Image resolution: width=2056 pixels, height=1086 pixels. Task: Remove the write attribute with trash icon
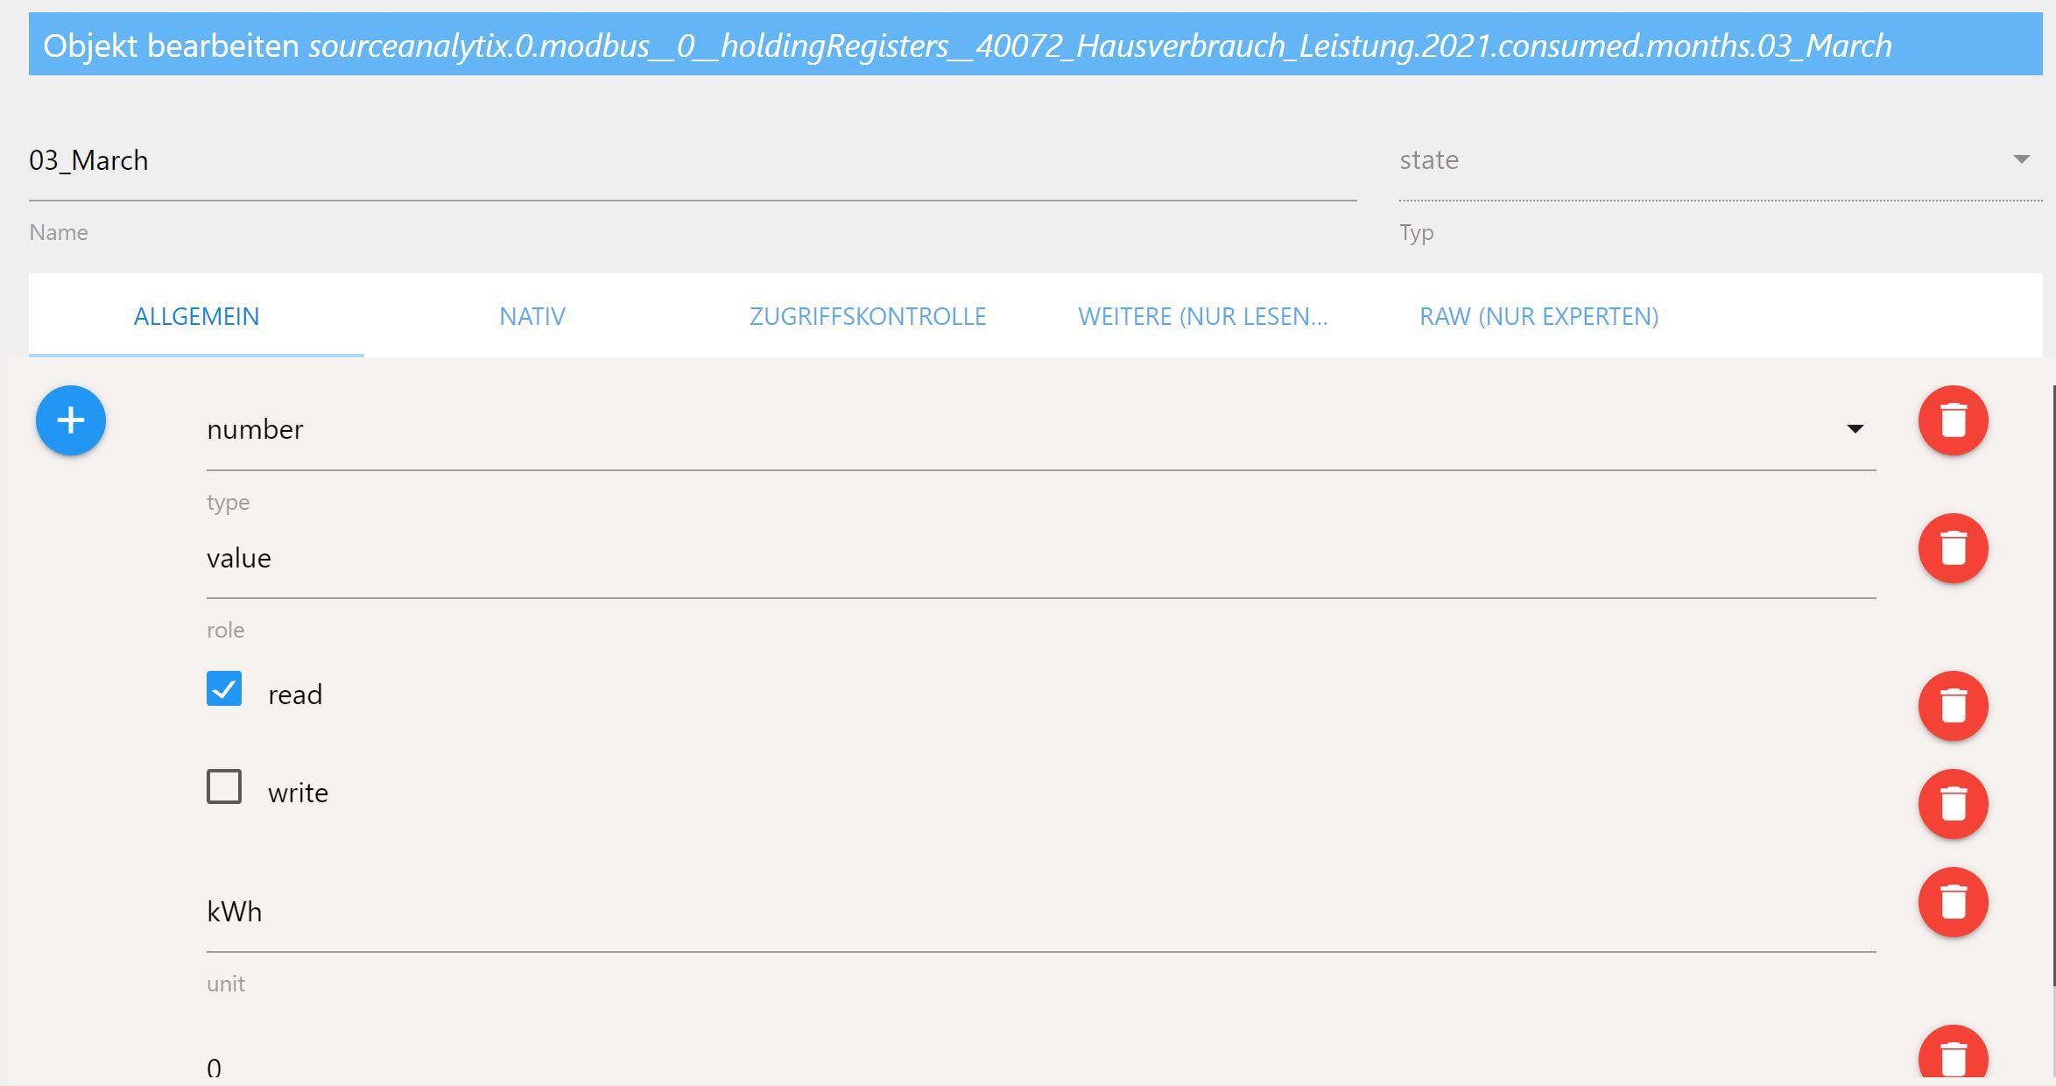(x=1953, y=804)
